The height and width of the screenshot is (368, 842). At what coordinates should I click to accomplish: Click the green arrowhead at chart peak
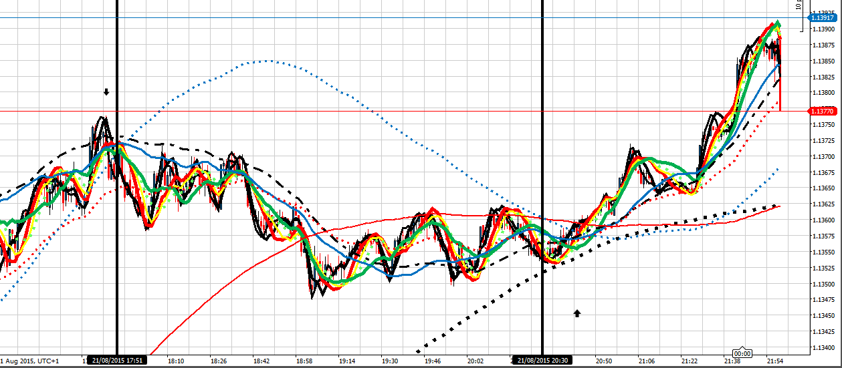point(776,23)
